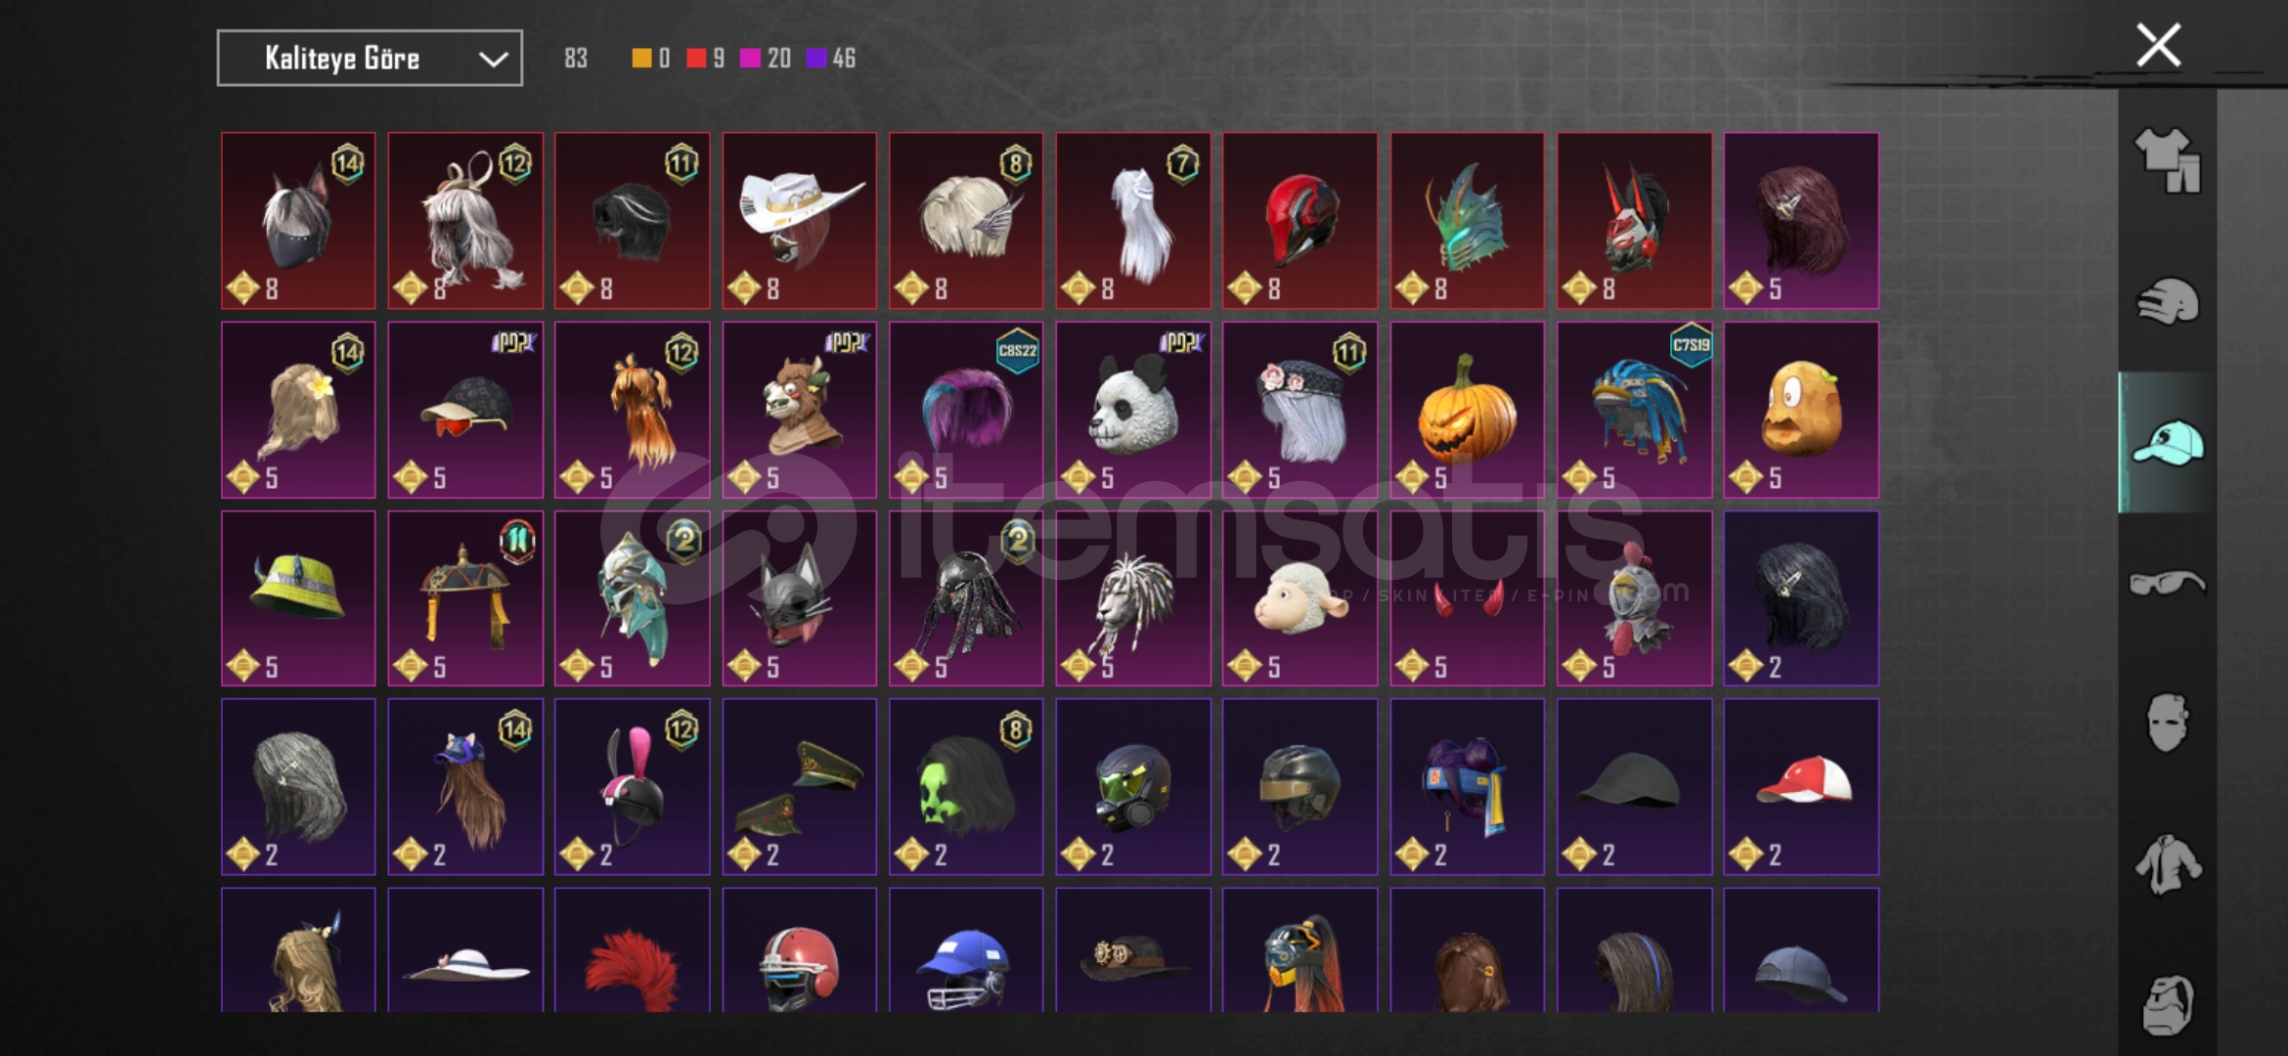The height and width of the screenshot is (1056, 2288).
Task: Click the dropdown chevron arrow
Action: [x=493, y=60]
